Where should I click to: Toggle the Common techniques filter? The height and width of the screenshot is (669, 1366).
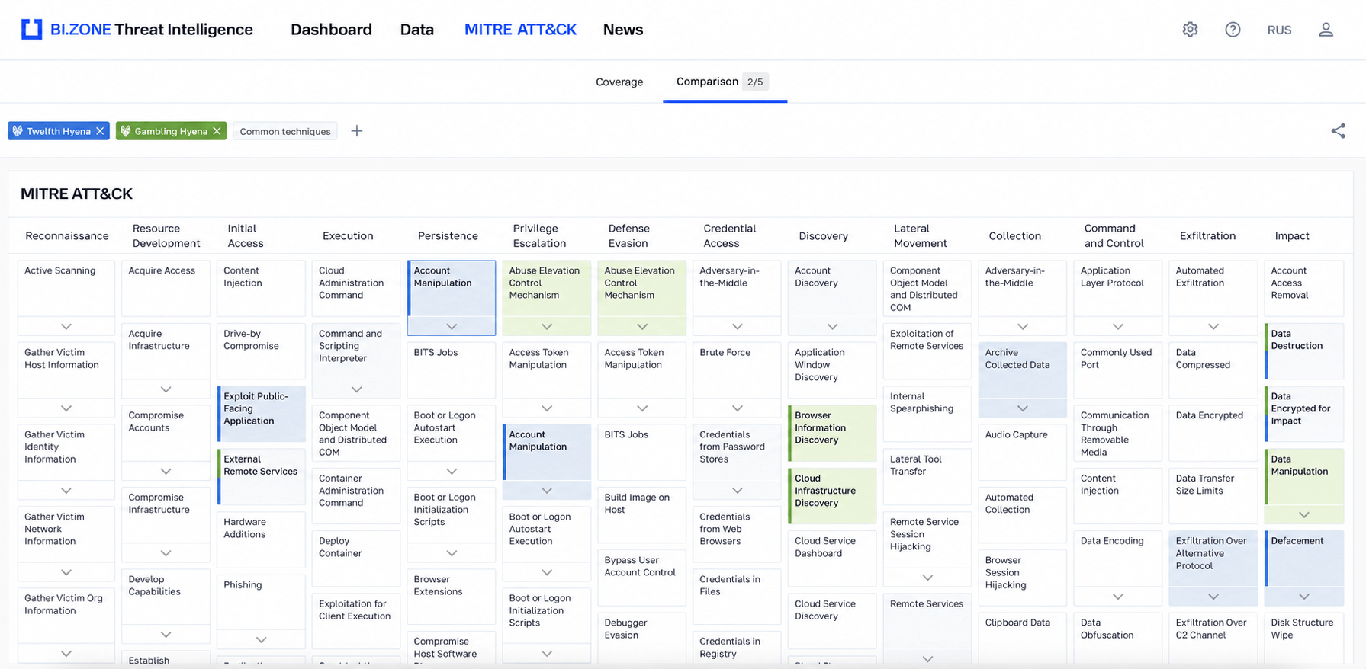tap(285, 131)
